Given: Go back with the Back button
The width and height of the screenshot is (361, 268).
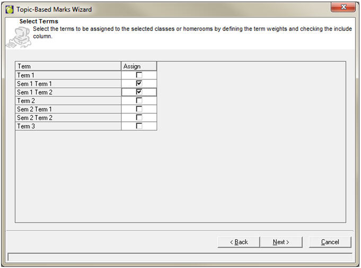Looking at the screenshot, I should [x=239, y=242].
